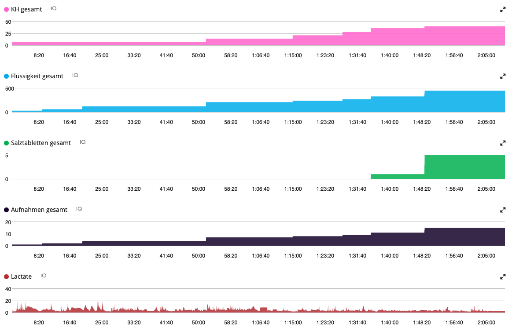Click the pink KH gesamt legend dot
This screenshot has width=512, height=327.
pos(6,10)
